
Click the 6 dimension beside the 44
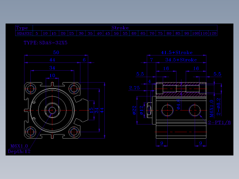point(84,60)
